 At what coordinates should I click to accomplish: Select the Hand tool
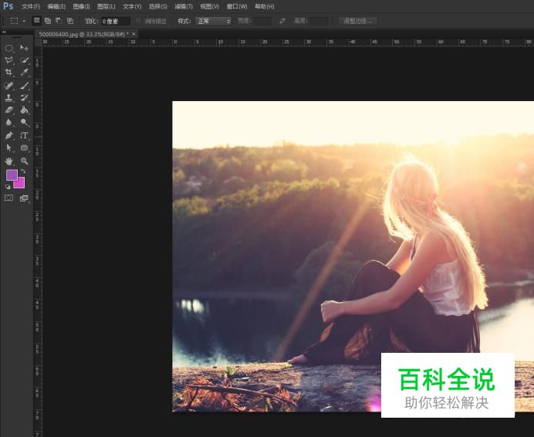(x=8, y=161)
